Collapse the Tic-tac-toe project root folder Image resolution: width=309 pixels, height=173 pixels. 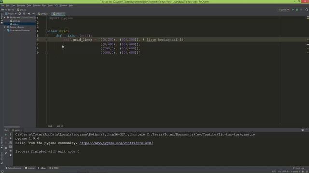[x=5, y=17]
